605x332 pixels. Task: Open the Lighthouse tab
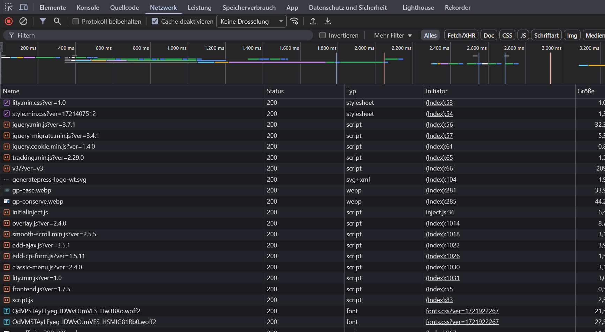418,7
